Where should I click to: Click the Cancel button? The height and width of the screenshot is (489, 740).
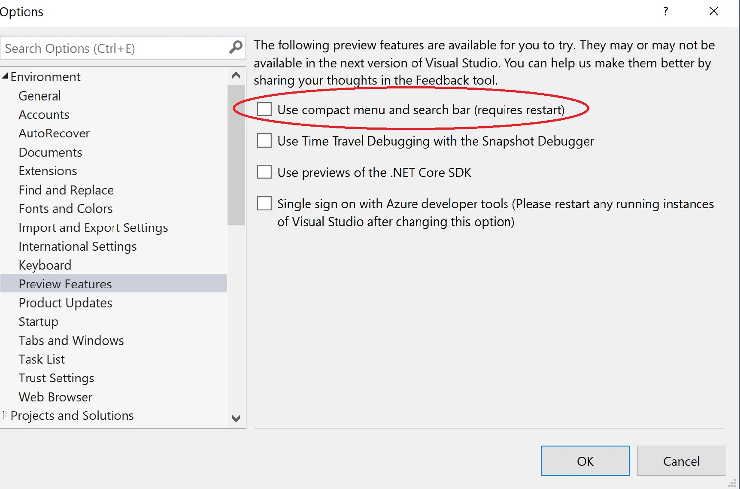pos(681,461)
